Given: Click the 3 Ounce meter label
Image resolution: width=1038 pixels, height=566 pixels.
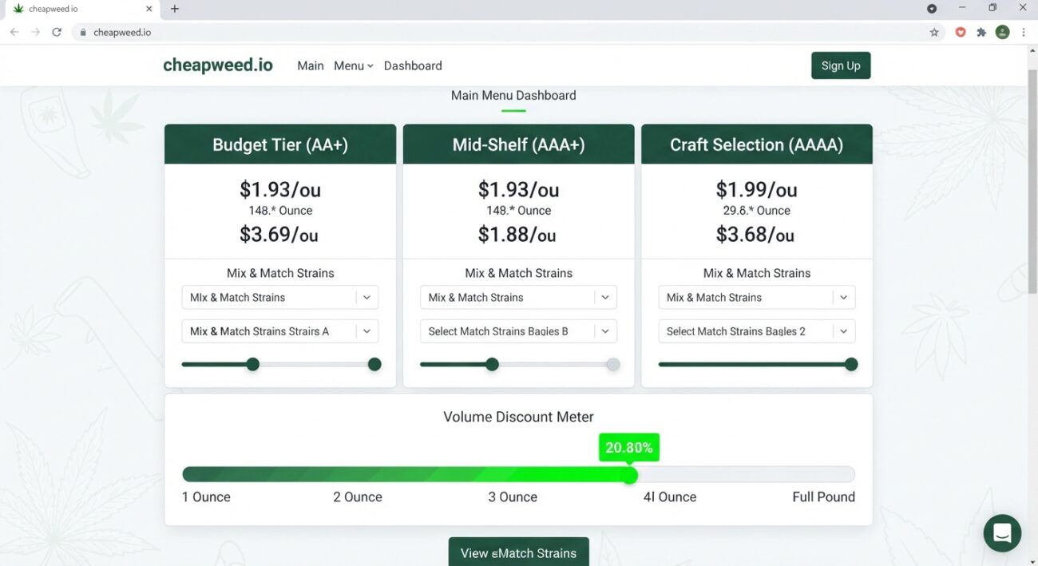Looking at the screenshot, I should 513,497.
